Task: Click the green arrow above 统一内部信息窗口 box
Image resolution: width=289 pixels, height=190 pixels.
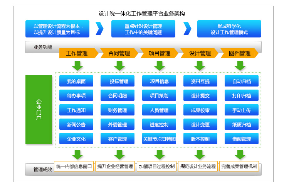Action: (77, 154)
